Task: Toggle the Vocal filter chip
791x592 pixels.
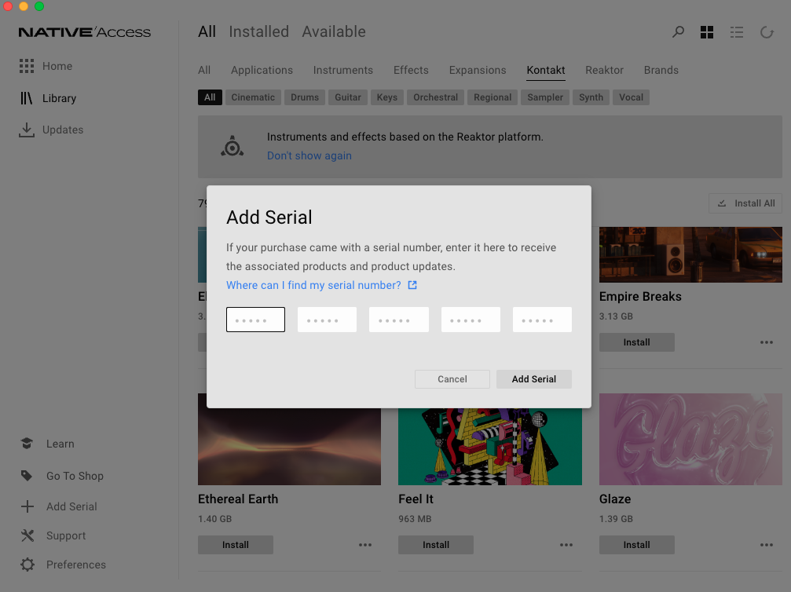Action: 631,97
